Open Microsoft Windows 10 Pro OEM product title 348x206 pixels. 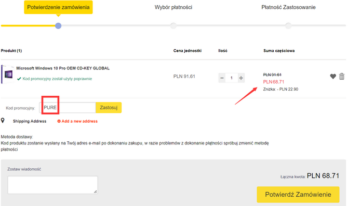click(x=63, y=68)
